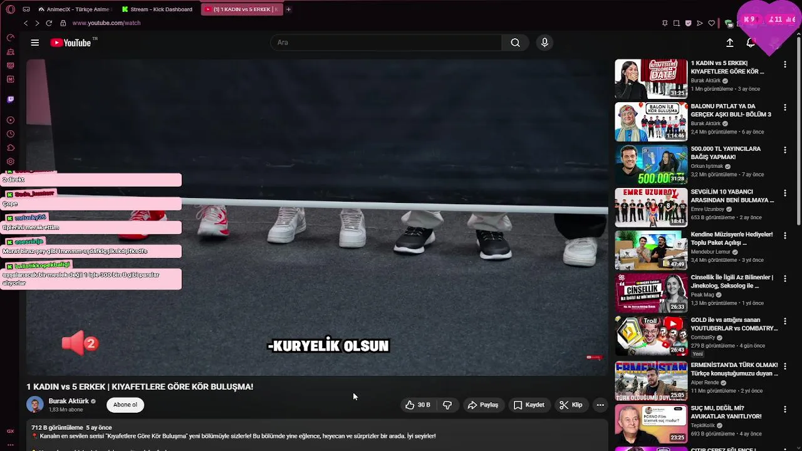Viewport: 802px width, 451px height.
Task: Open options for '1 KADIN vs 5 ERKEK' suggestion
Action: pos(785,64)
